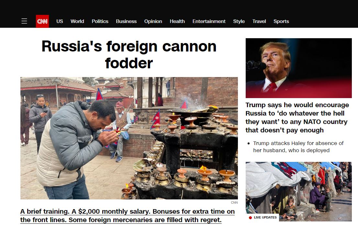Open the Business section
The height and width of the screenshot is (225, 358).
[x=126, y=21]
